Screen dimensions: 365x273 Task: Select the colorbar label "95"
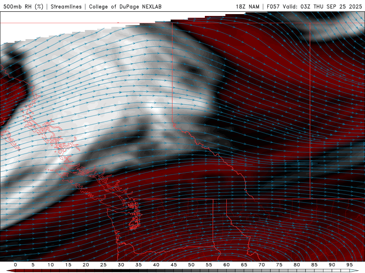(349, 265)
